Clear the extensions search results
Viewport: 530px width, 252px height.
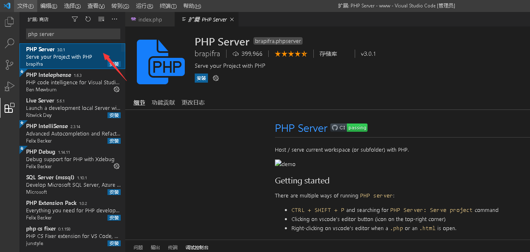101,19
